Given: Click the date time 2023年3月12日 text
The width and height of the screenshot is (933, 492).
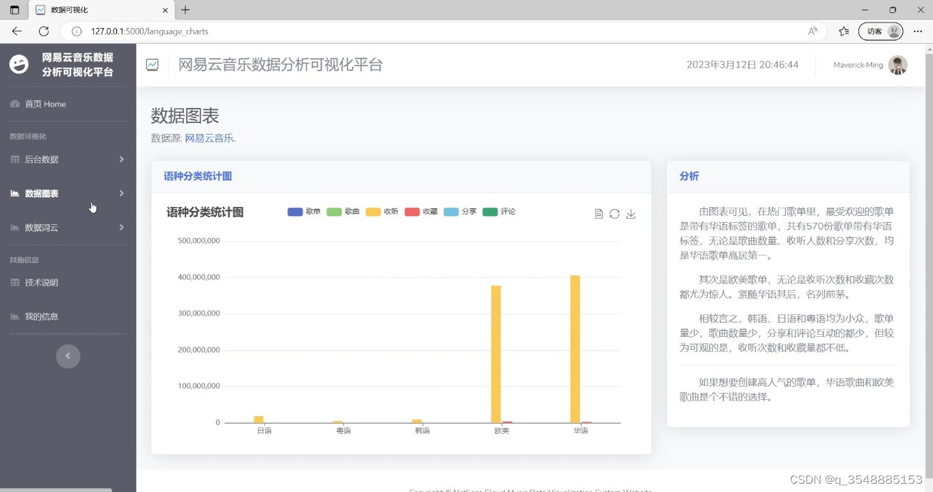Looking at the screenshot, I should click(742, 65).
